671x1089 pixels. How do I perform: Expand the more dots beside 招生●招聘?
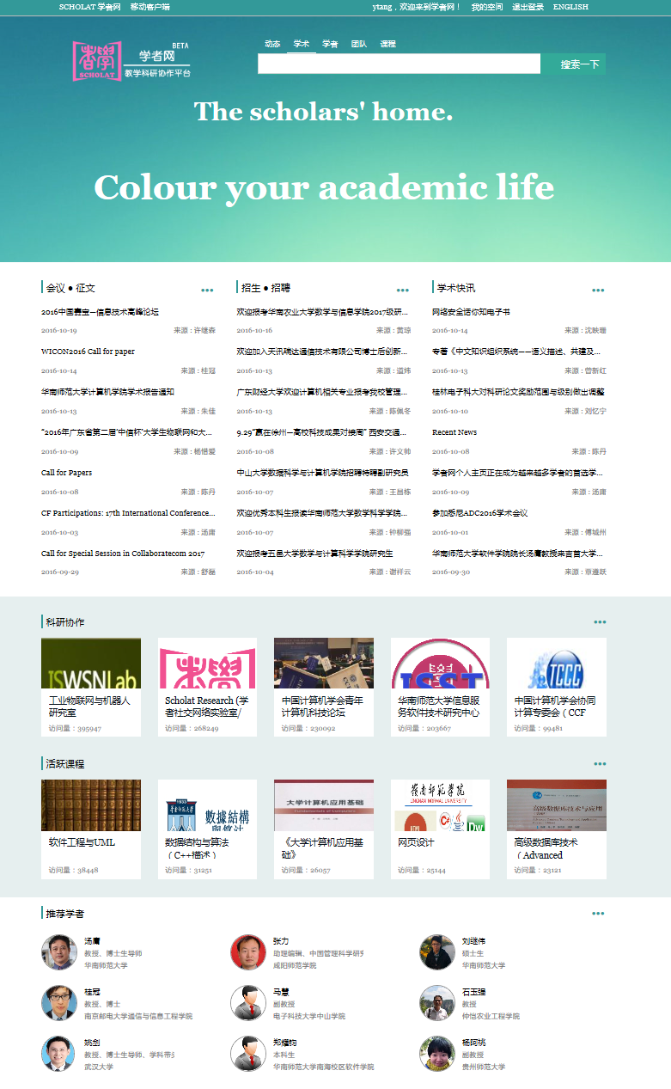(403, 291)
